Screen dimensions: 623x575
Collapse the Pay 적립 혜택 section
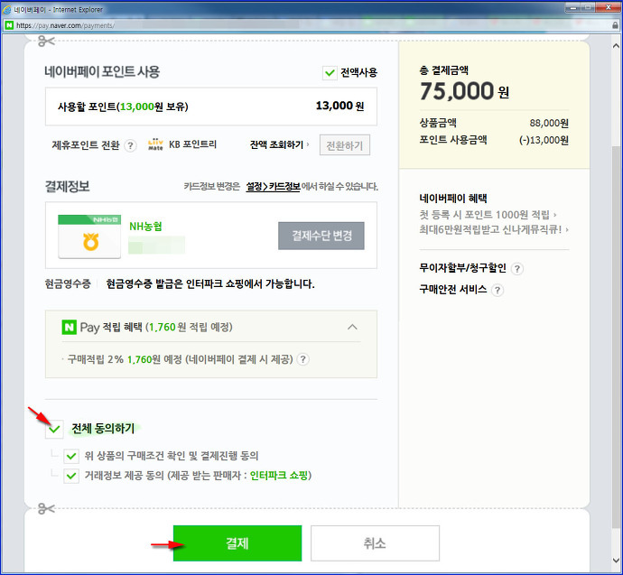(x=352, y=327)
